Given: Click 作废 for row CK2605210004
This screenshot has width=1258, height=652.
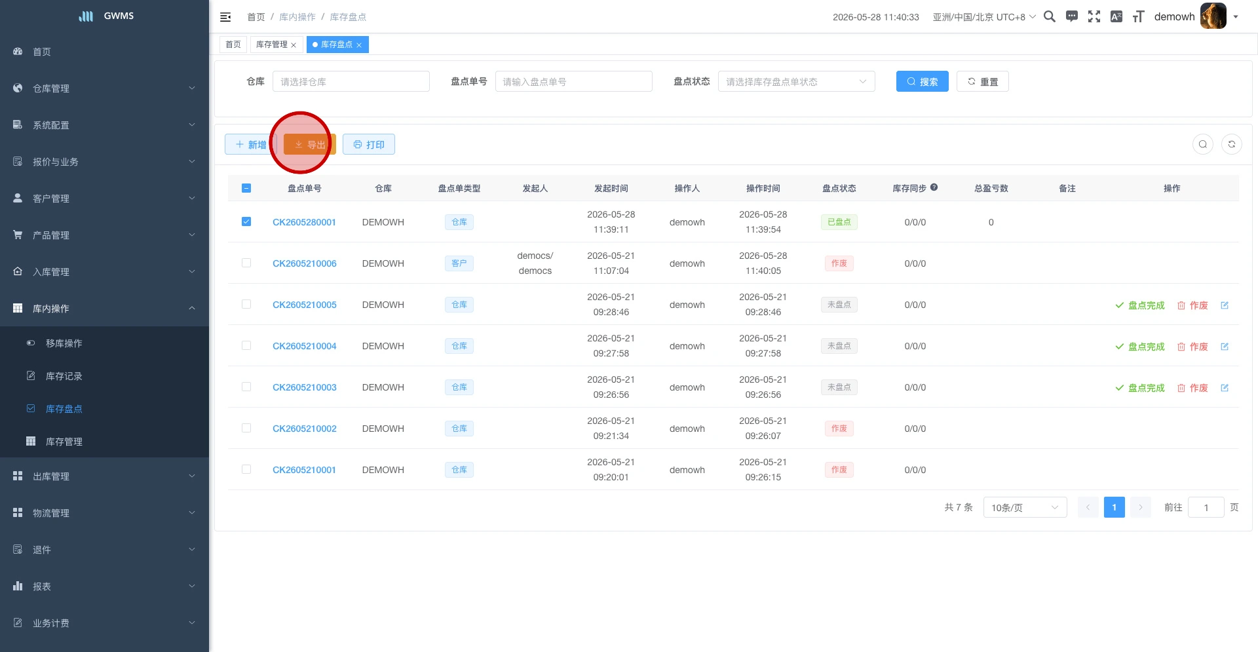Looking at the screenshot, I should point(1192,347).
